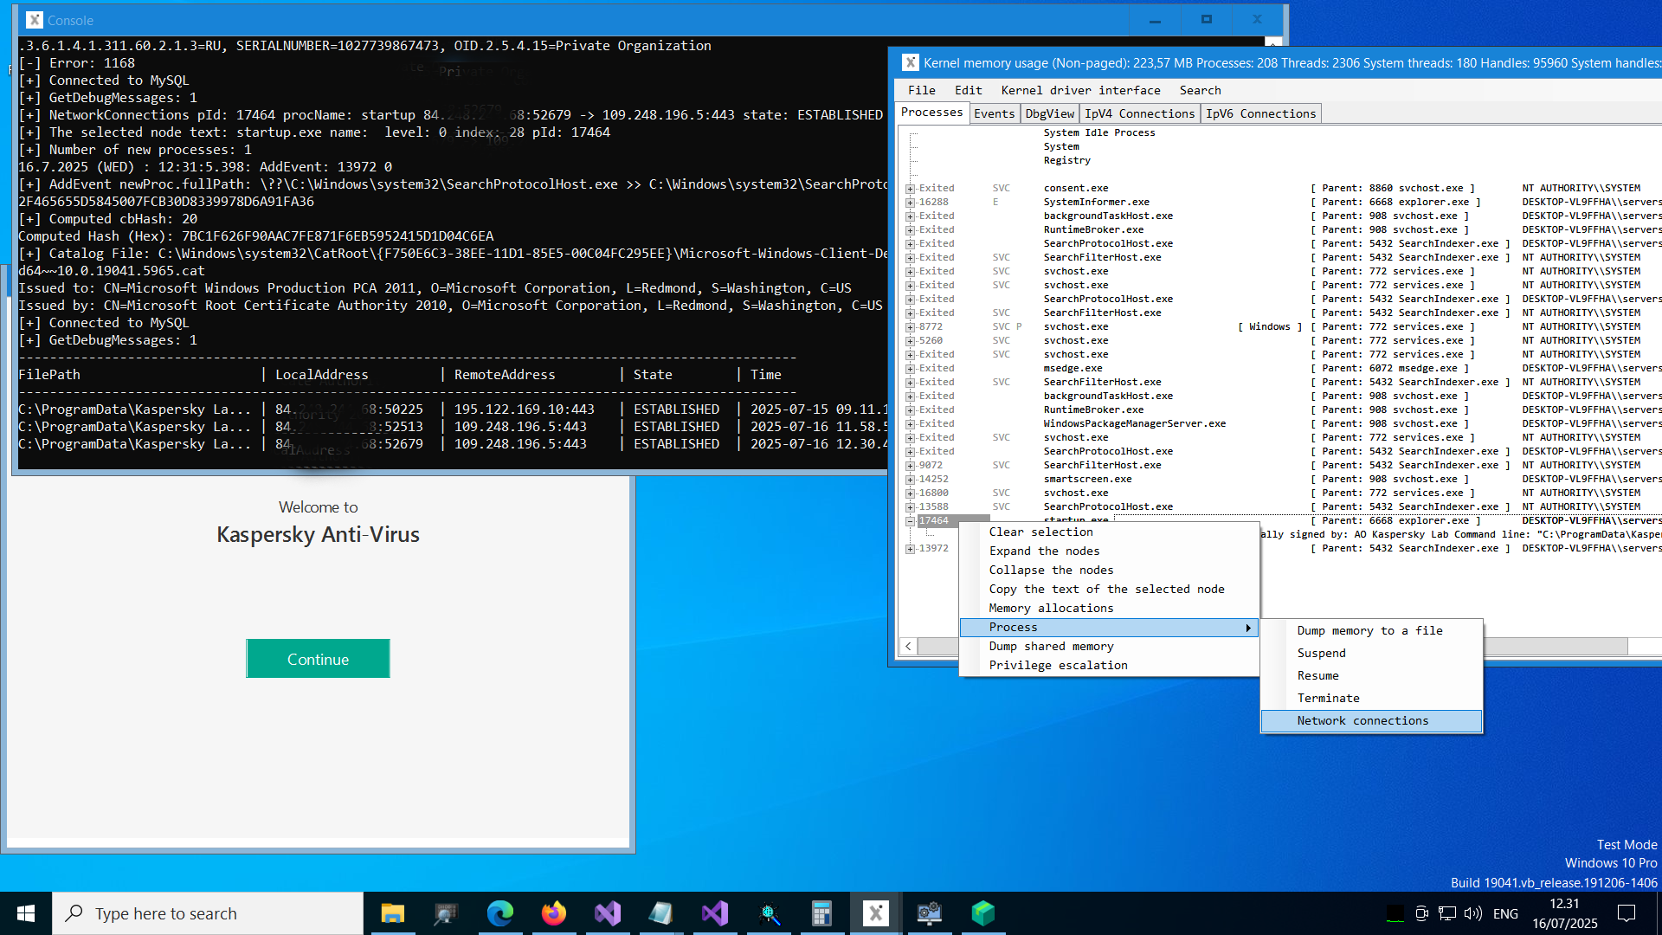Choose Clear selection from the context menu
1662x935 pixels.
[x=1109, y=532]
